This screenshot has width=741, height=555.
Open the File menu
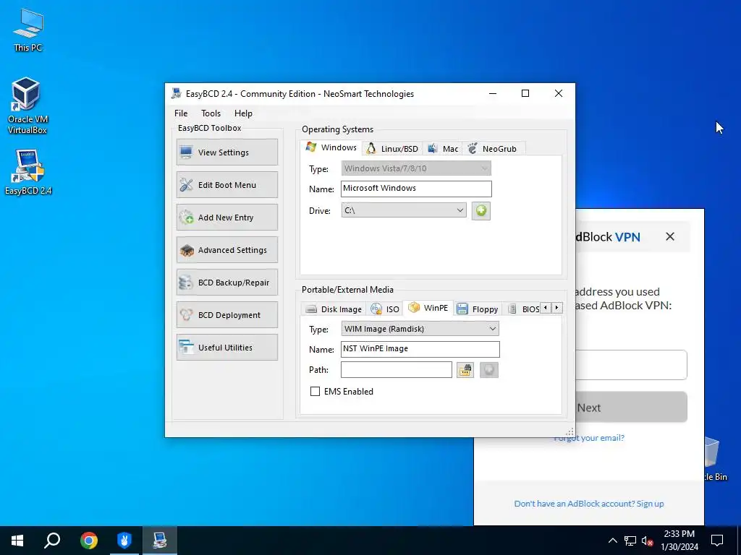[x=181, y=113]
